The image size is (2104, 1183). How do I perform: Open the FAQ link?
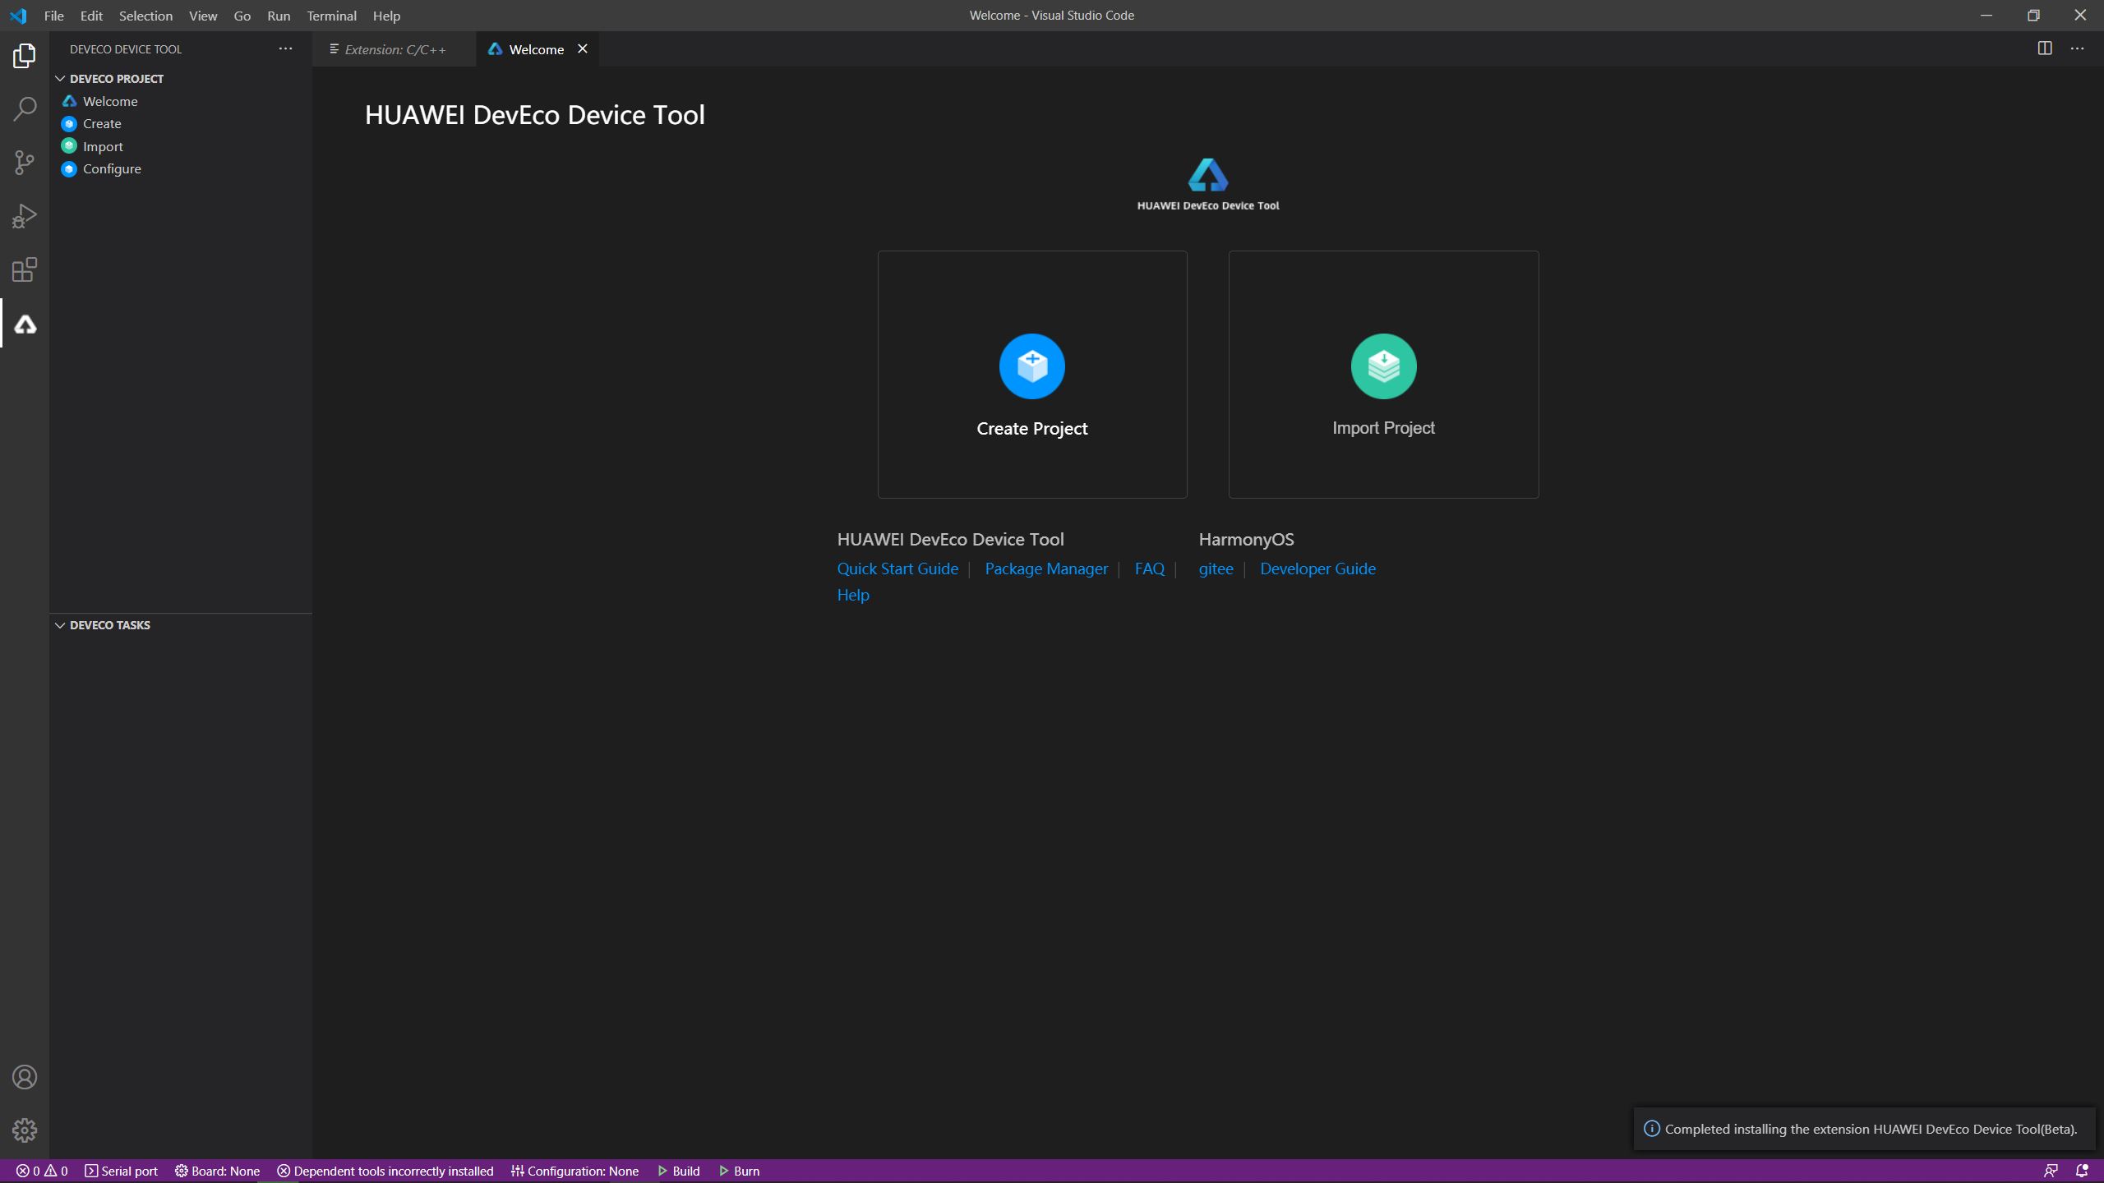click(x=1149, y=568)
